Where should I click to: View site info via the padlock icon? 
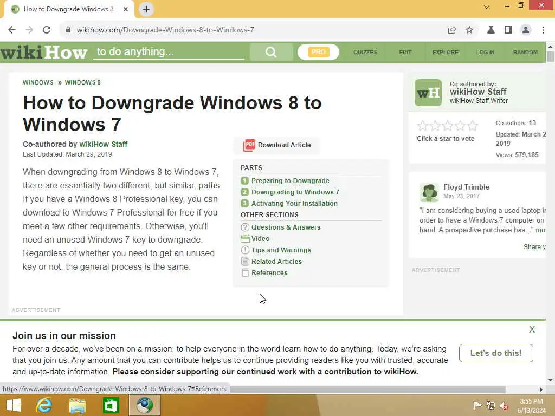pyautogui.click(x=68, y=30)
